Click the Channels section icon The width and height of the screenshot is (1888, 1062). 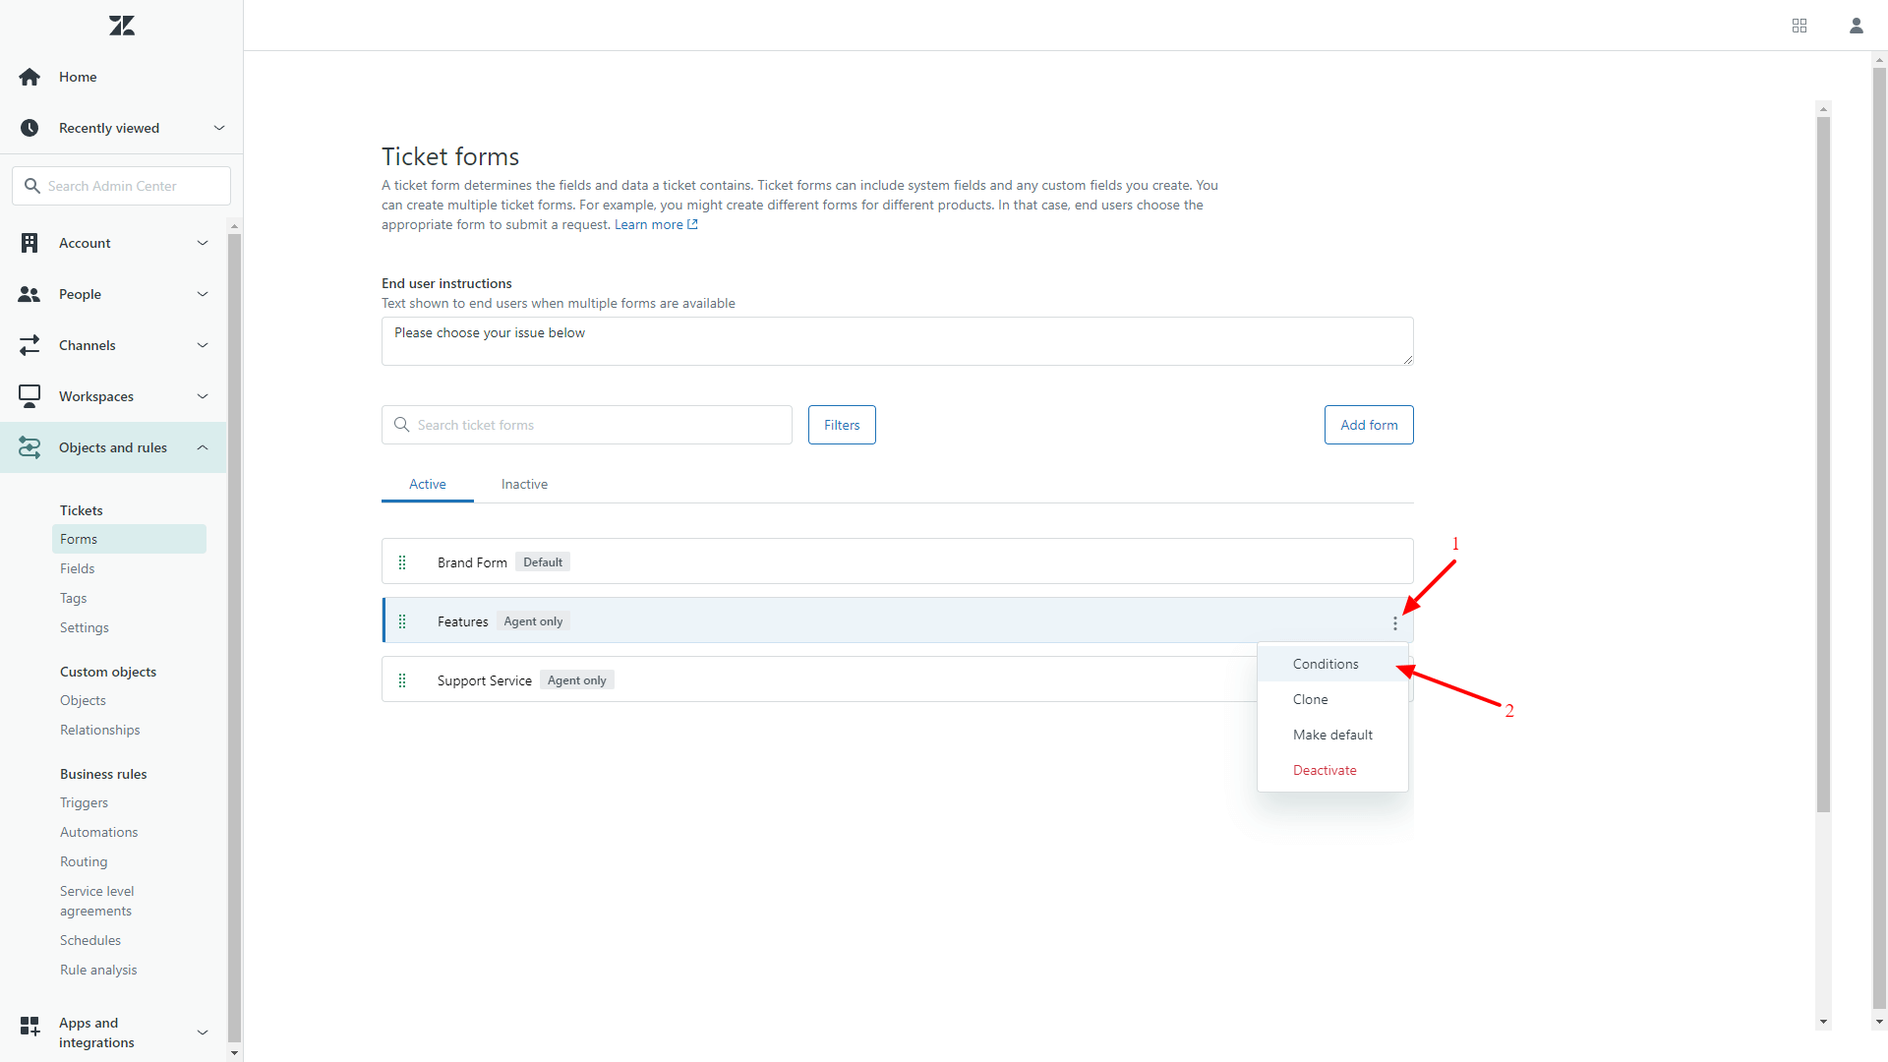[x=31, y=345]
